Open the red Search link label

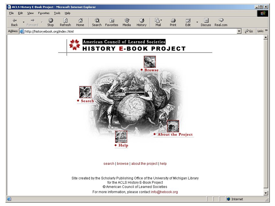(87, 101)
